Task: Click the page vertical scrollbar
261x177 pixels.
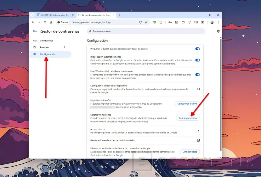Action: click(221, 95)
